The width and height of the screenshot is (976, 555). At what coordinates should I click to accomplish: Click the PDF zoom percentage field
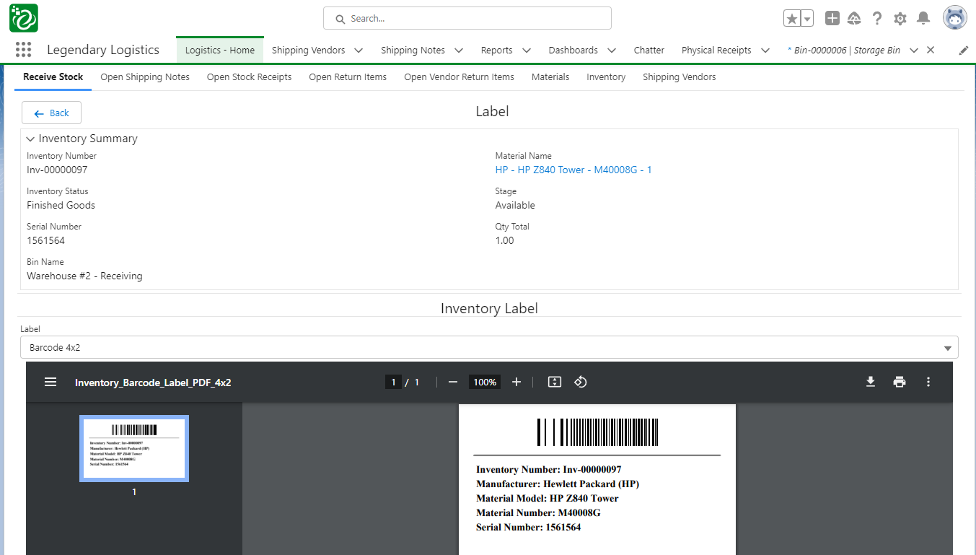pyautogui.click(x=485, y=382)
